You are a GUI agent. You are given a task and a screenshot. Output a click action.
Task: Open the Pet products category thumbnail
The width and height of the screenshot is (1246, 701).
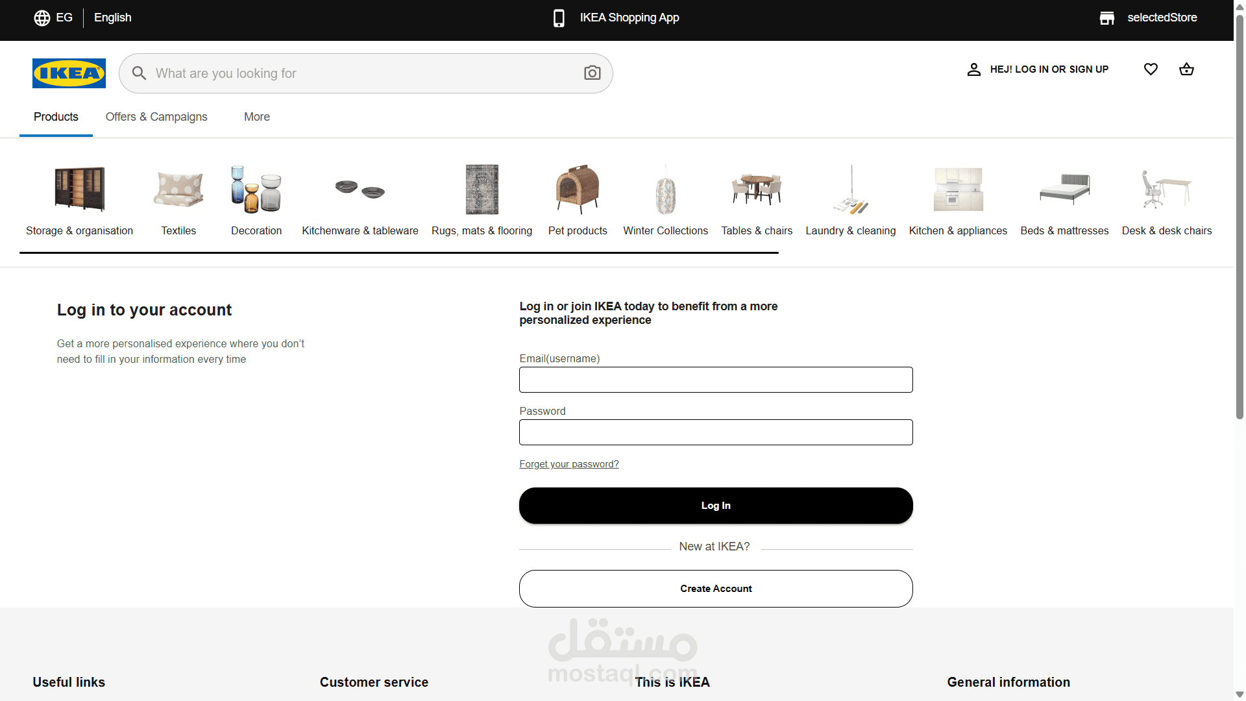click(x=578, y=190)
